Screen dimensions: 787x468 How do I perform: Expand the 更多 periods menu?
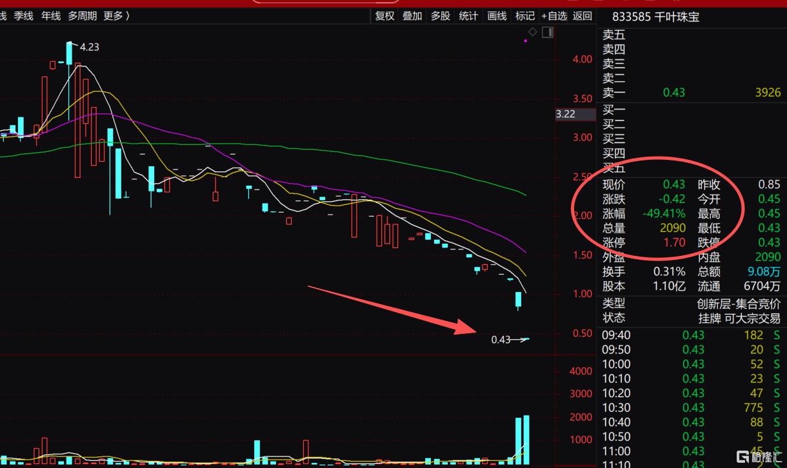pyautogui.click(x=117, y=15)
